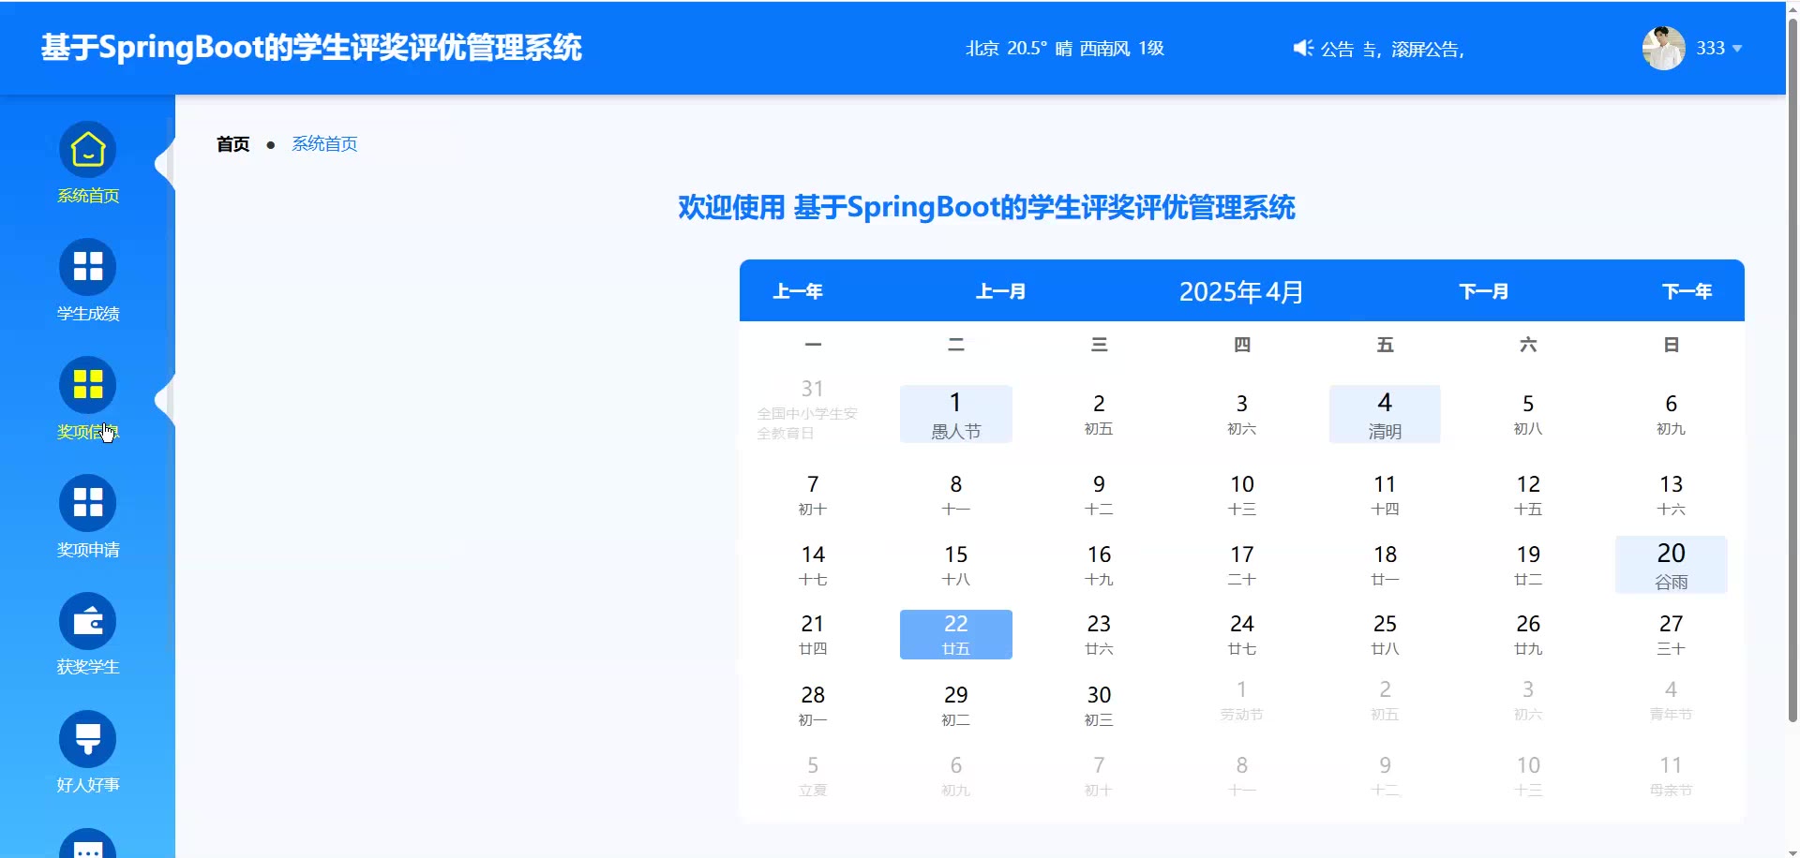Screen dimensions: 1800x858
Task: Select April 13 十六 date cell
Action: click(x=1671, y=495)
